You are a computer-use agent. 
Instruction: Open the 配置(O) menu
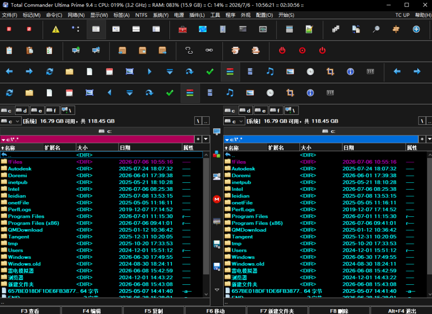(x=264, y=15)
